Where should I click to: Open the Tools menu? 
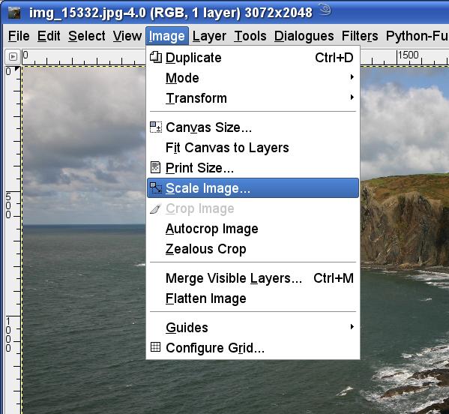click(250, 36)
